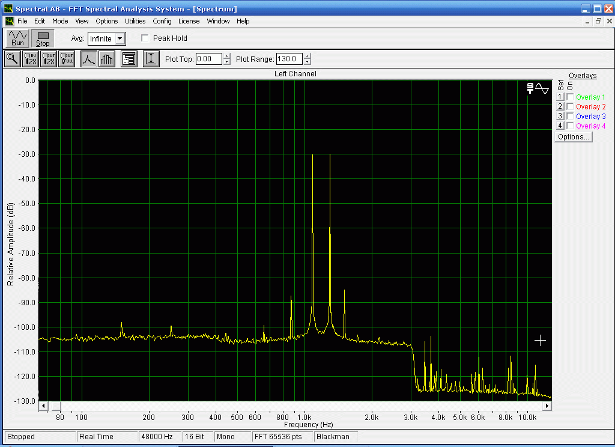This screenshot has width=615, height=447.
Task: Click the zoom In 2X icon
Action: point(31,59)
